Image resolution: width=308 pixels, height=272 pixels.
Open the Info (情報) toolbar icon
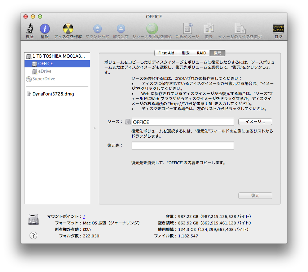click(x=45, y=29)
